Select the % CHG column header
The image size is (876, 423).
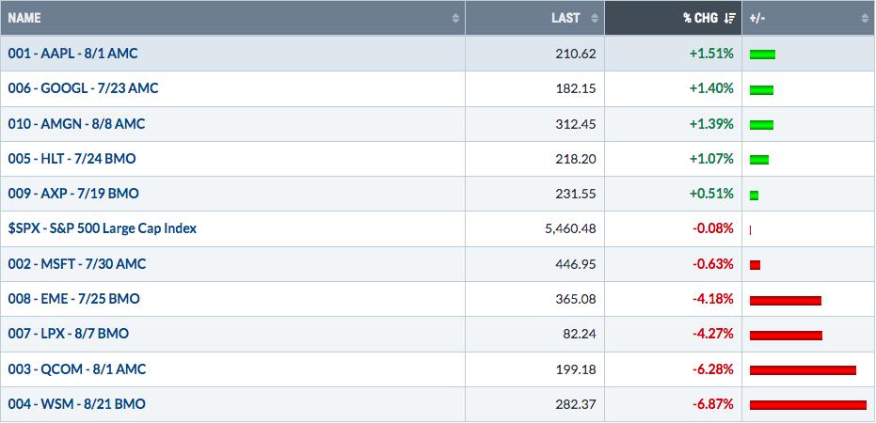click(x=673, y=18)
